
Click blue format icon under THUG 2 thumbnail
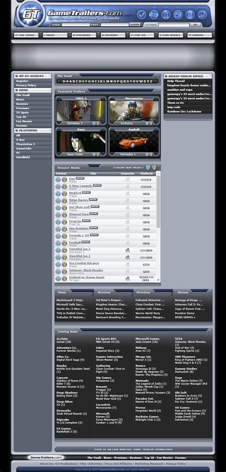coord(94,123)
